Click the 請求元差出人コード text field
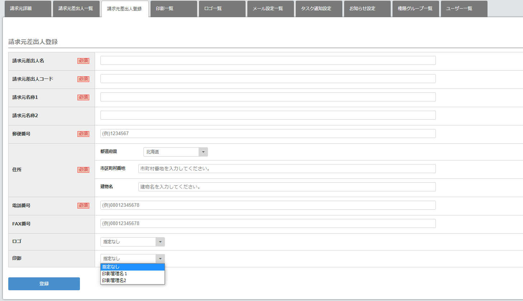Screen dimensions: 523x301 pos(268,79)
